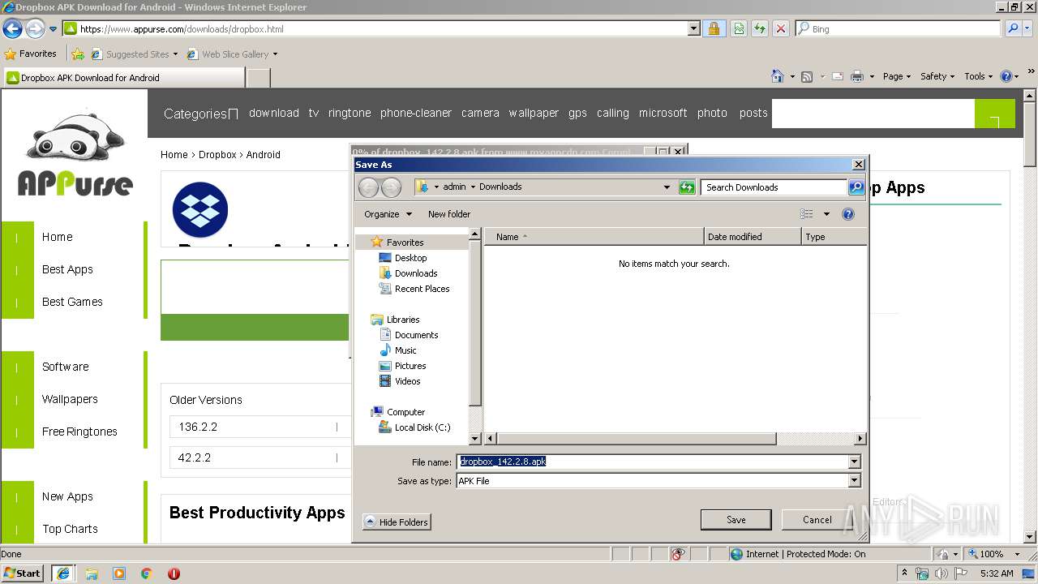Click the refresh folder icon in Save As
The height and width of the screenshot is (584, 1038).
[x=687, y=187]
